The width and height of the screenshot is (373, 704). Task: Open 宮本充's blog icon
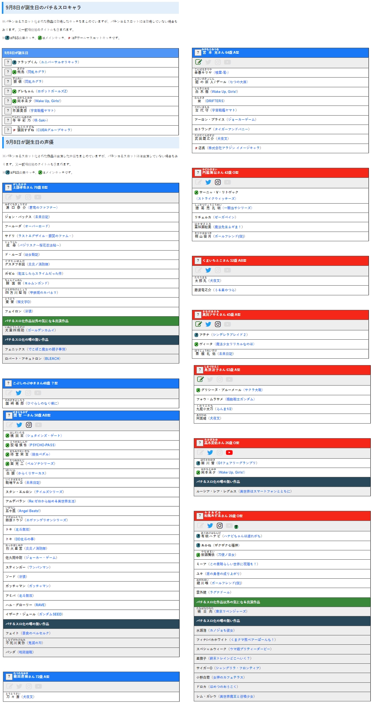pyautogui.click(x=199, y=62)
